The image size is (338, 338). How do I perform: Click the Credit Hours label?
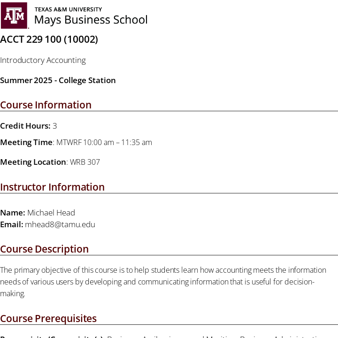point(25,126)
